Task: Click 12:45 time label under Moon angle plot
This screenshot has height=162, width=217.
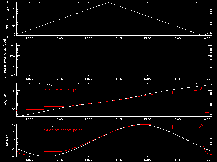Action: [59, 79]
